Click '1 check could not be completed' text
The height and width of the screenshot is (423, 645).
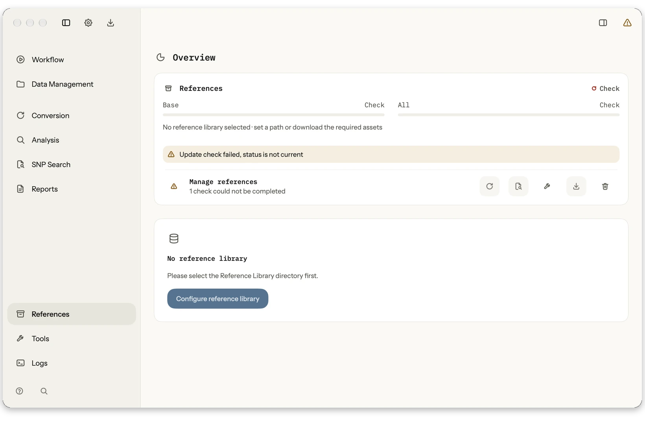click(x=237, y=191)
